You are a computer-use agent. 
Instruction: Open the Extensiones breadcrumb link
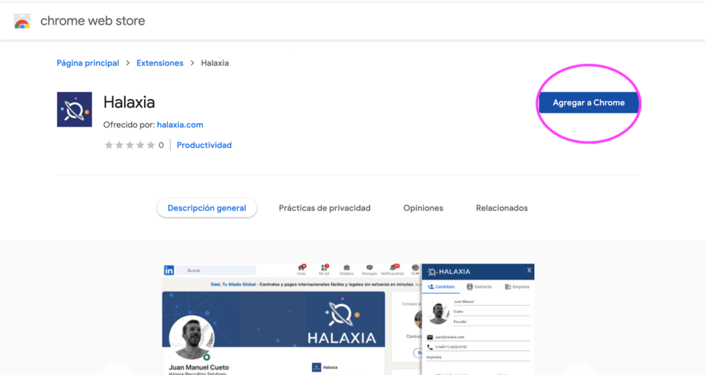(160, 63)
